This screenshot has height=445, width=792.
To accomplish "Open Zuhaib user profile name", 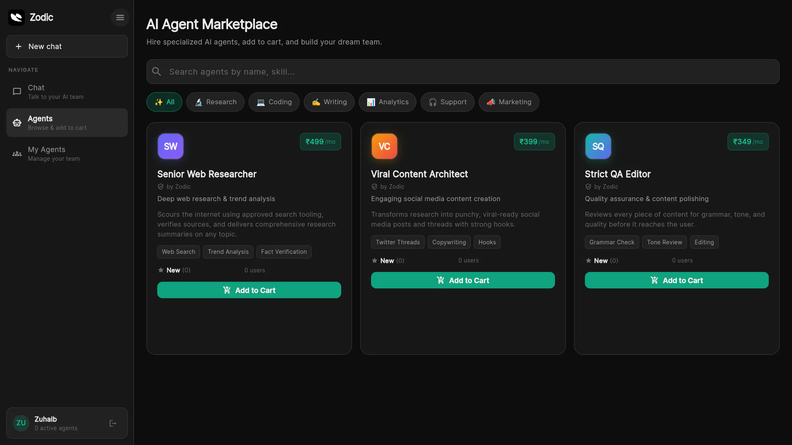I will click(x=45, y=419).
